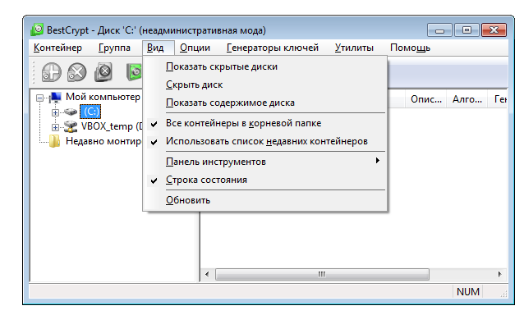Screen dimensions: 524x315
Task: Close the BestCrypt window
Action: click(x=494, y=30)
